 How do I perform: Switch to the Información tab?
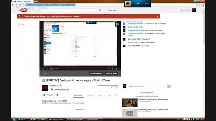[x=78, y=95]
